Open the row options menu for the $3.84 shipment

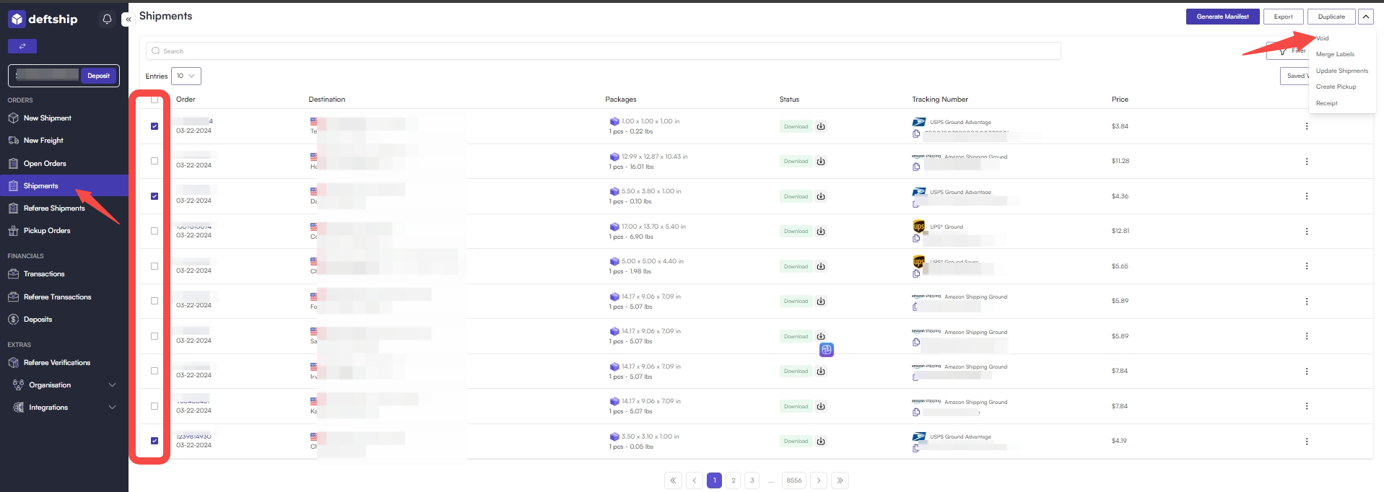1307,126
